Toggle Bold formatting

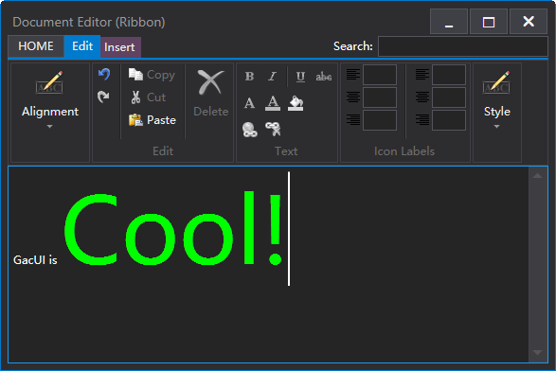250,77
